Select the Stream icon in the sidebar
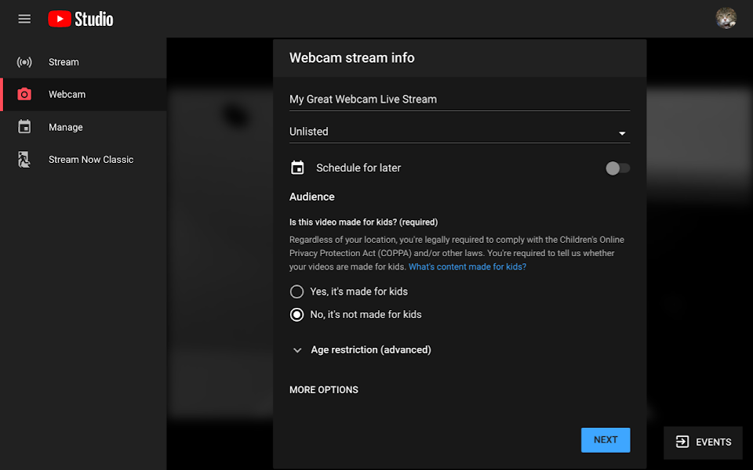The width and height of the screenshot is (753, 470). (24, 62)
